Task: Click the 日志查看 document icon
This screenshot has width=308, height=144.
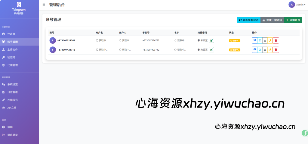Action: 3,92
